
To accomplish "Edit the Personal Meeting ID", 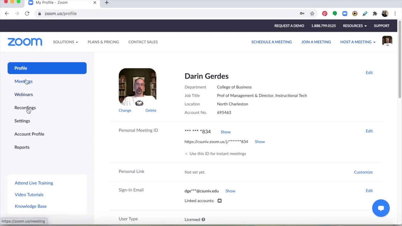I will click(x=369, y=131).
